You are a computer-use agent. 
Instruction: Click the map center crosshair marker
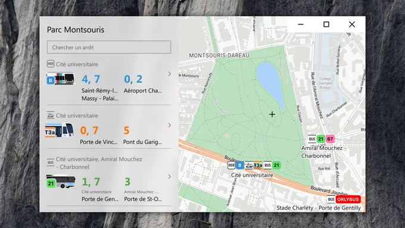click(272, 114)
